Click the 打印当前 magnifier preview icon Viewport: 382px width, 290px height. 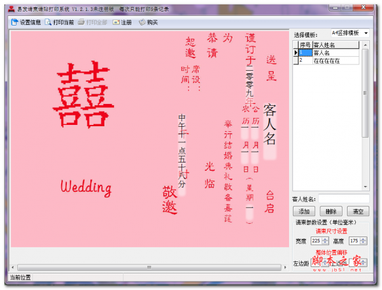point(48,22)
